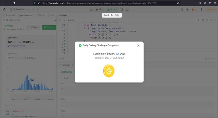Open the layout grid icon

(182, 9)
